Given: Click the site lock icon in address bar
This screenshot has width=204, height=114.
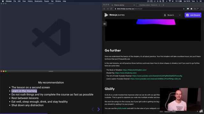Looking at the screenshot, I should (115, 9).
